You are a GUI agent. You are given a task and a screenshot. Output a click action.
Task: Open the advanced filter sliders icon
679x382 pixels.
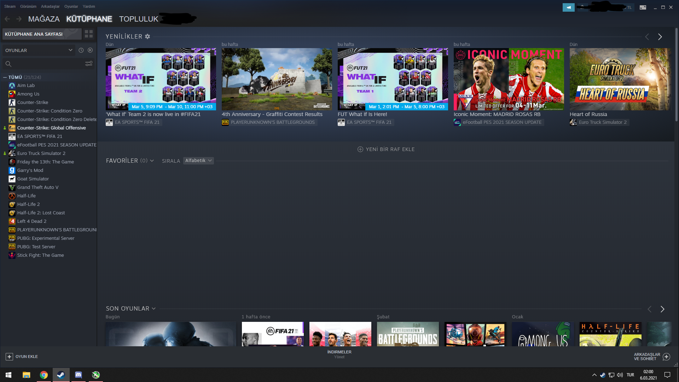[89, 64]
